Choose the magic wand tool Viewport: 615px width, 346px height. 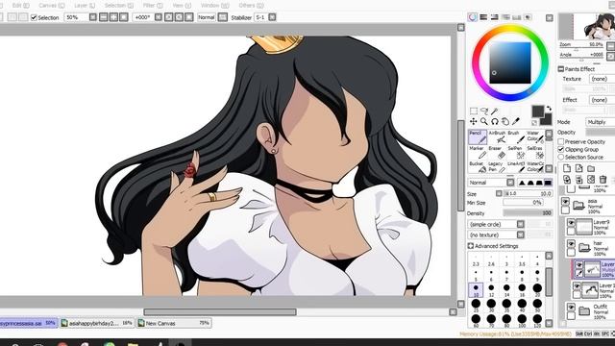[x=495, y=111]
